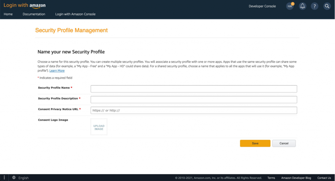
Task: Click the copyright notice in footer
Action: coord(218,178)
